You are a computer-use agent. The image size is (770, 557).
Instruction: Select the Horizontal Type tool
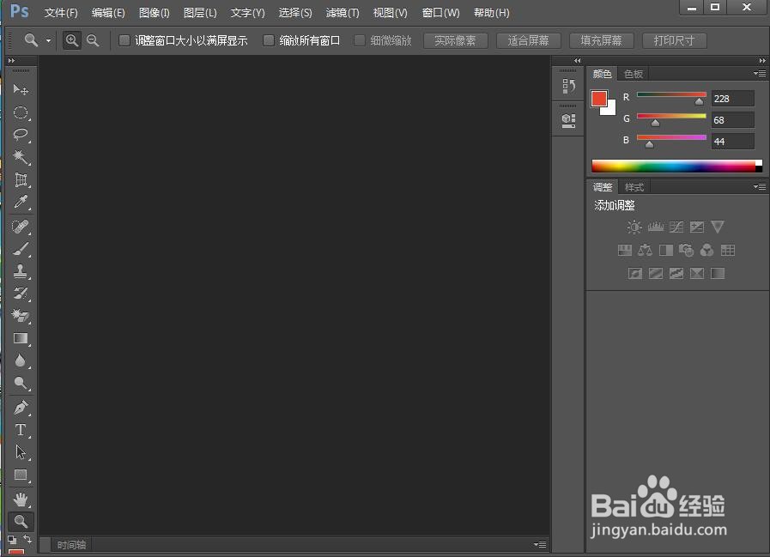tap(21, 430)
